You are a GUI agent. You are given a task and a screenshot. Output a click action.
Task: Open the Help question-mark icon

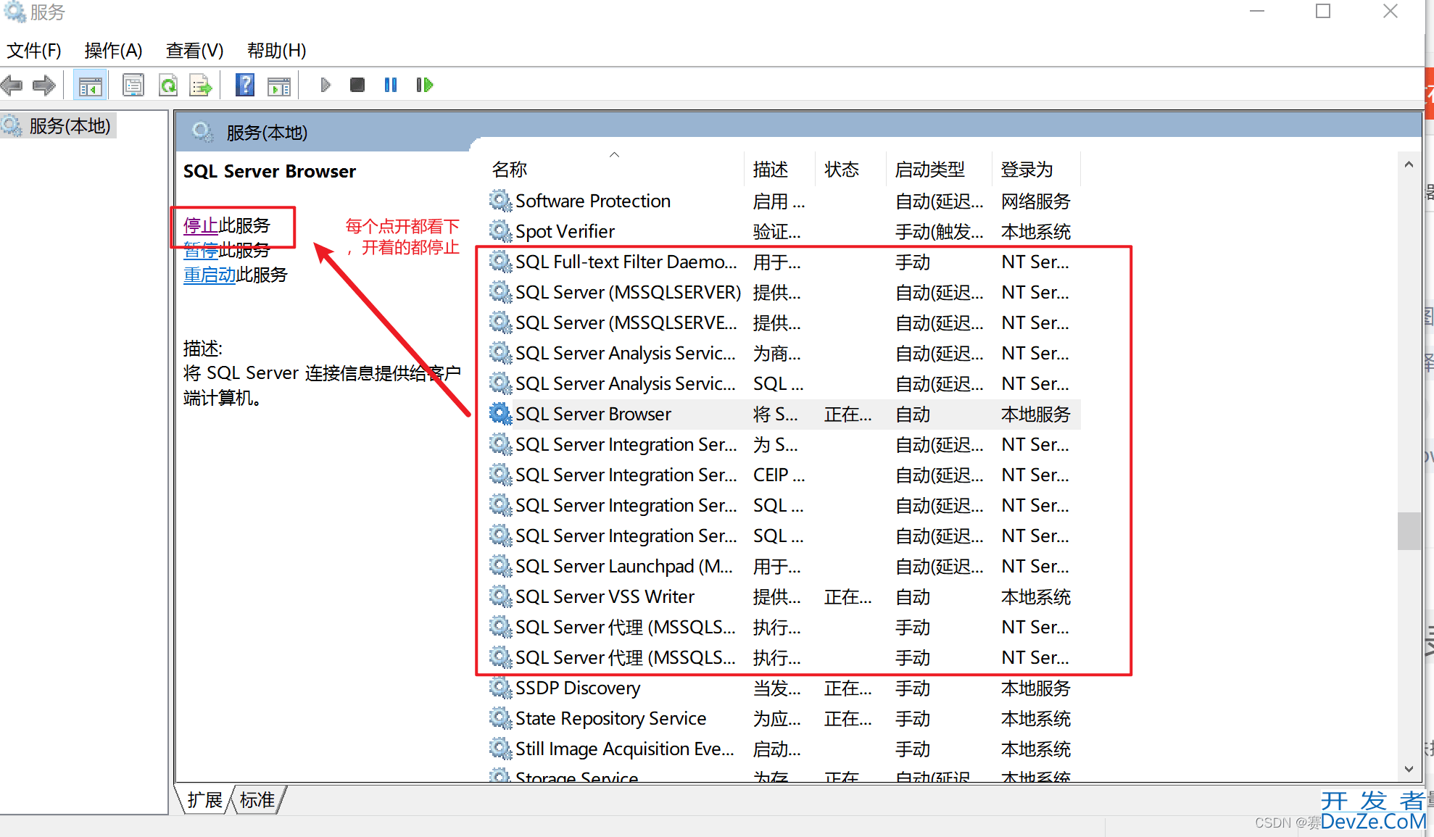click(245, 86)
